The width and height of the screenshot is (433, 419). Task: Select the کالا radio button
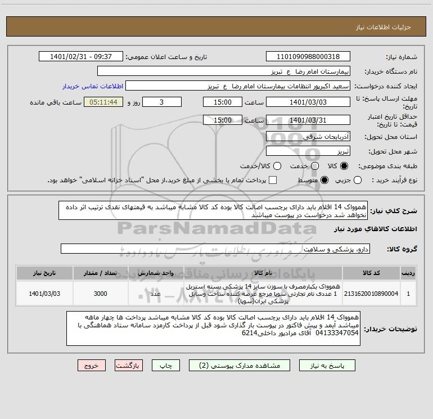(x=344, y=166)
